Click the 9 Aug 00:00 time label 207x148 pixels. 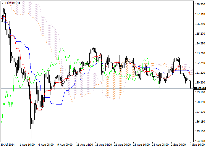65,144
